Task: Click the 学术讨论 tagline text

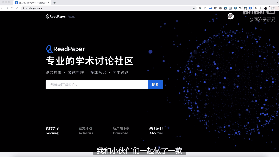Action: point(120,72)
